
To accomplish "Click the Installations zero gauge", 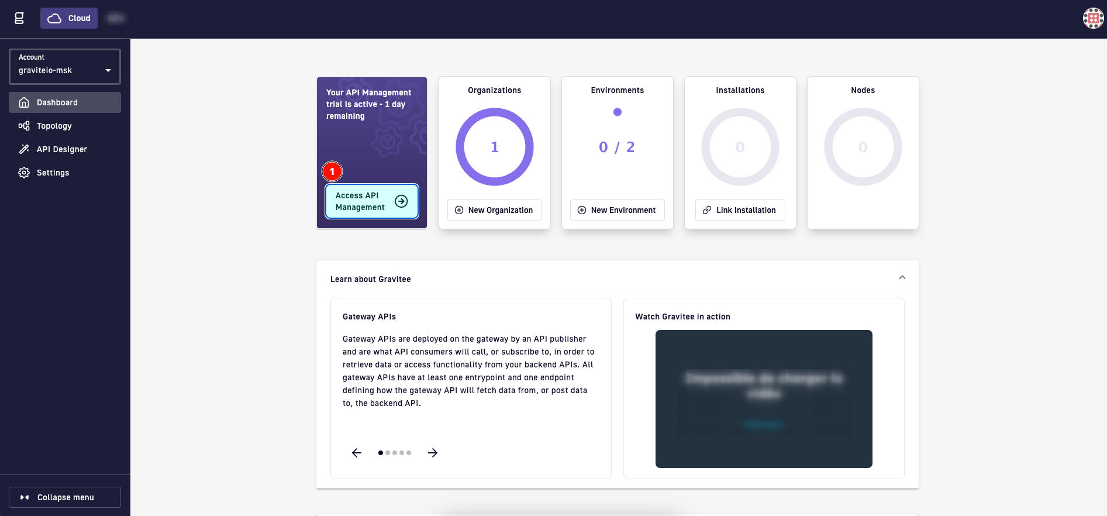I will pyautogui.click(x=740, y=147).
